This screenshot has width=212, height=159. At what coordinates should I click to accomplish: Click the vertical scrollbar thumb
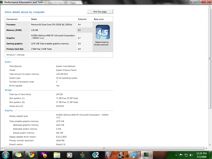pyautogui.click(x=210, y=58)
